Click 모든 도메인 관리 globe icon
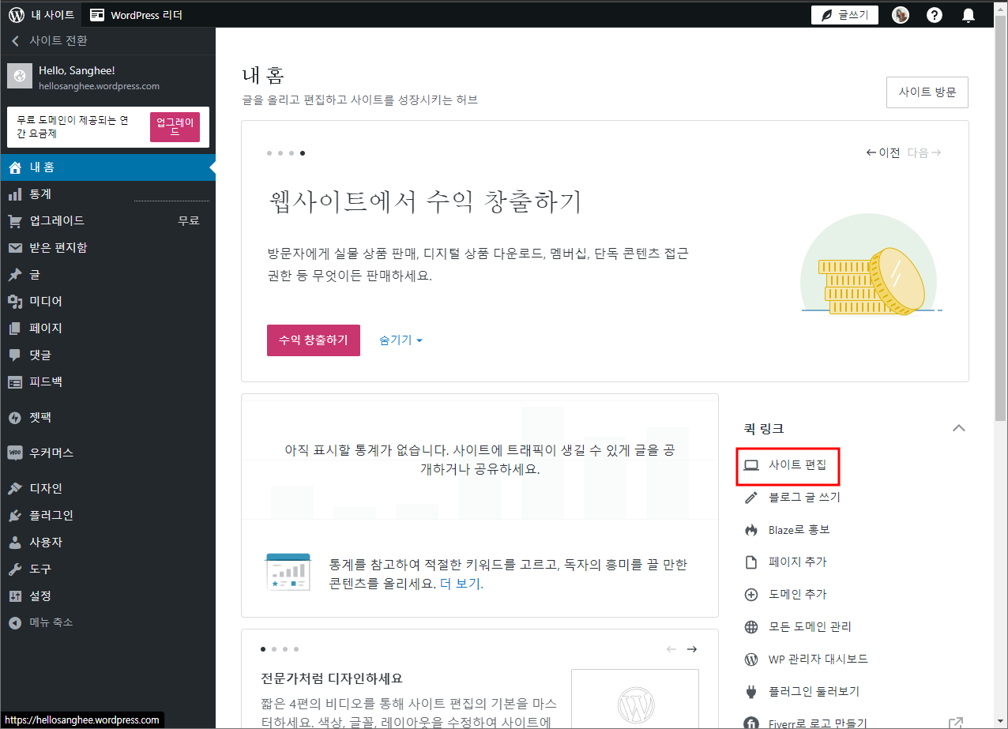Viewport: 1008px width, 729px height. [x=751, y=627]
